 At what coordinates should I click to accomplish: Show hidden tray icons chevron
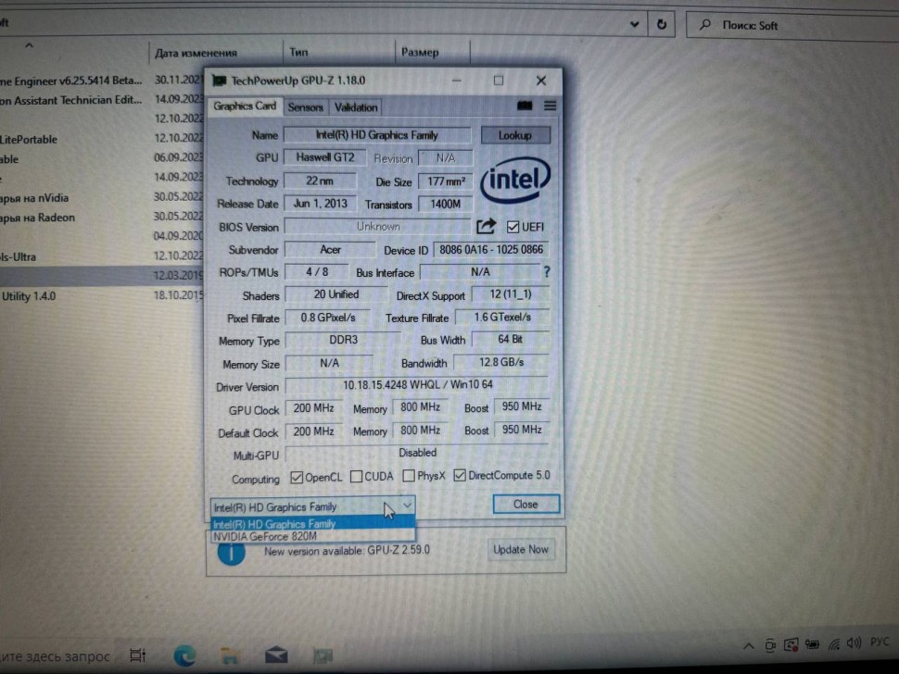[x=748, y=646]
